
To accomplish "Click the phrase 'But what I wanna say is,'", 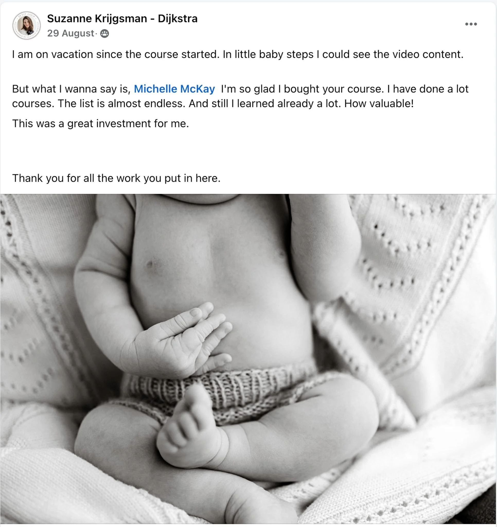I will pos(71,89).
